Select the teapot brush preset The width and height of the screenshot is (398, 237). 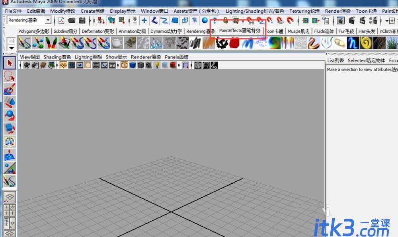pos(117,43)
